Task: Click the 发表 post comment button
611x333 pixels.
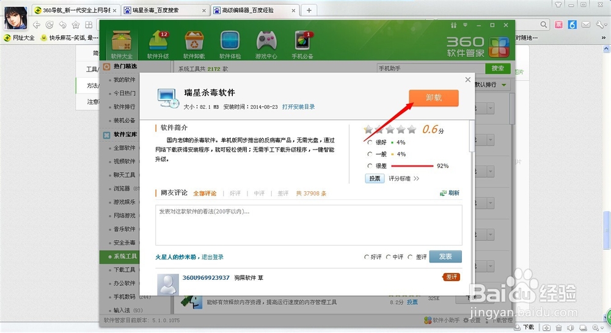Action: click(445, 256)
